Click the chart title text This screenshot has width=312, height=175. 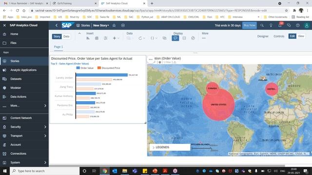[92, 58]
